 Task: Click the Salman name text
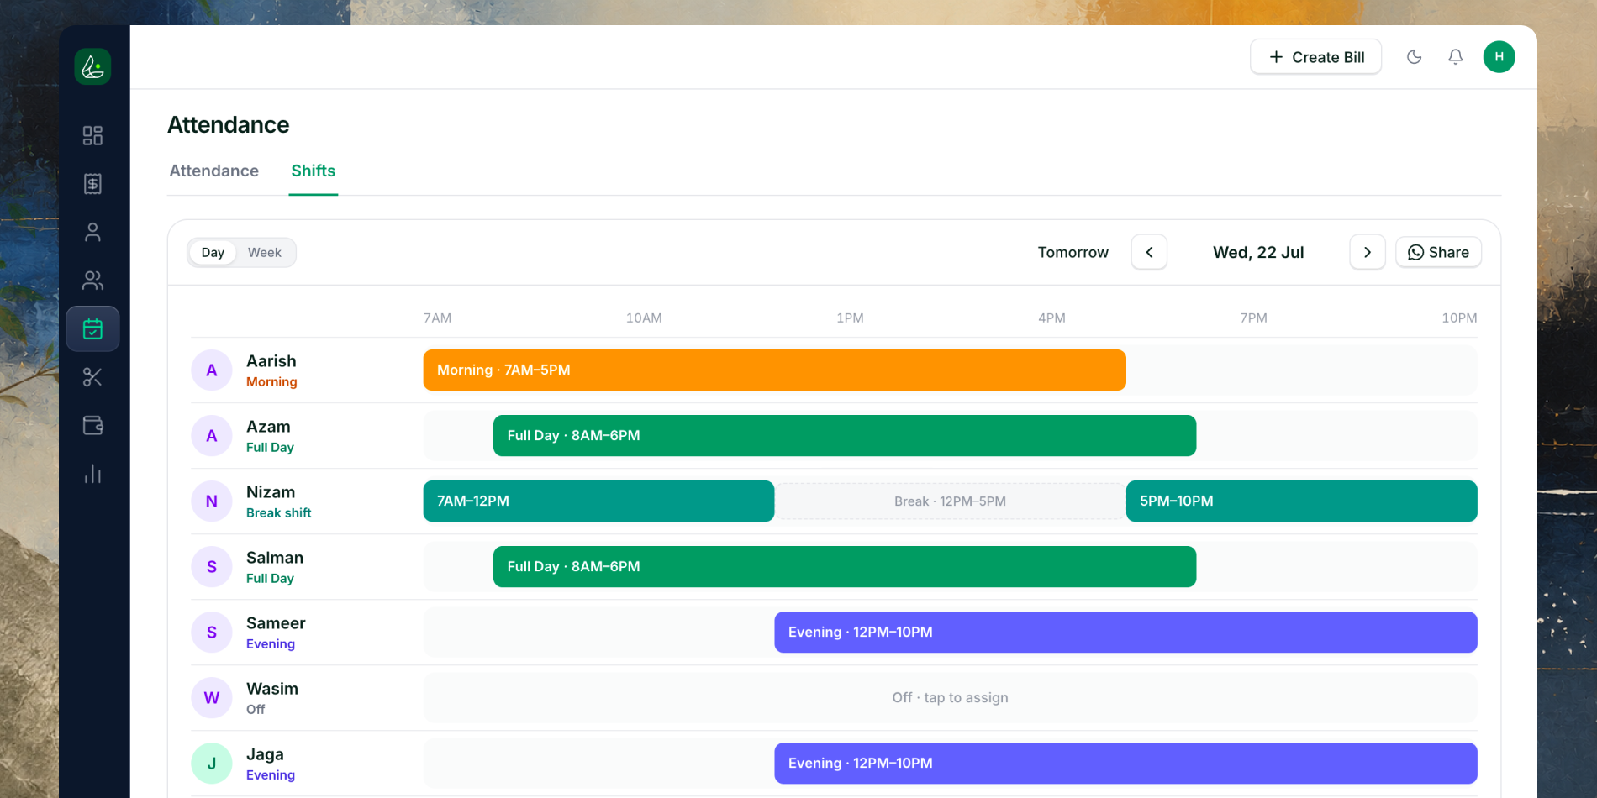pos(275,558)
